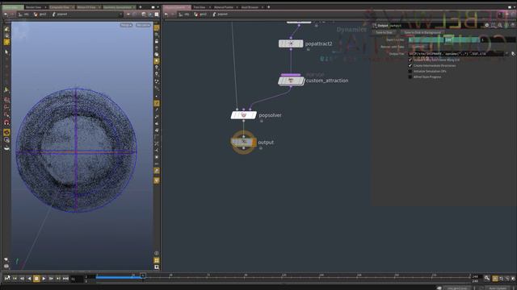Click the parameter panel search magnifier icon
517x290 pixels.
tap(500, 25)
